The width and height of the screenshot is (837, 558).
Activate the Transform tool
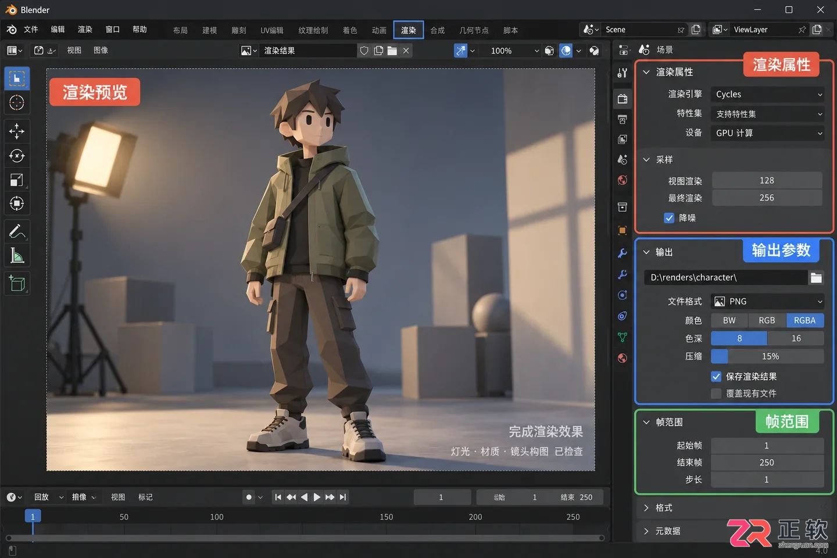17,203
